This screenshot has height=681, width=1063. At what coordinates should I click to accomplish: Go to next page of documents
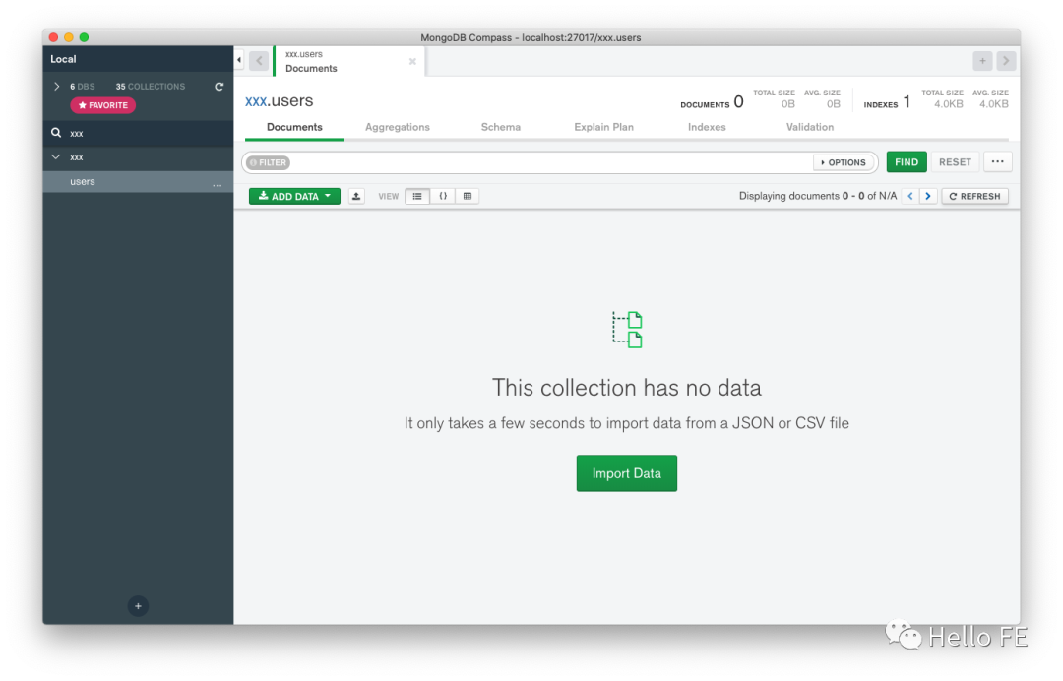928,197
